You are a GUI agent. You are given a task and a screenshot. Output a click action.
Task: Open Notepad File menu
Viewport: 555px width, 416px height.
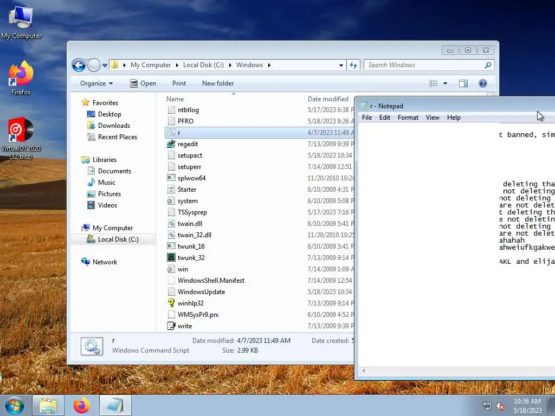(367, 118)
